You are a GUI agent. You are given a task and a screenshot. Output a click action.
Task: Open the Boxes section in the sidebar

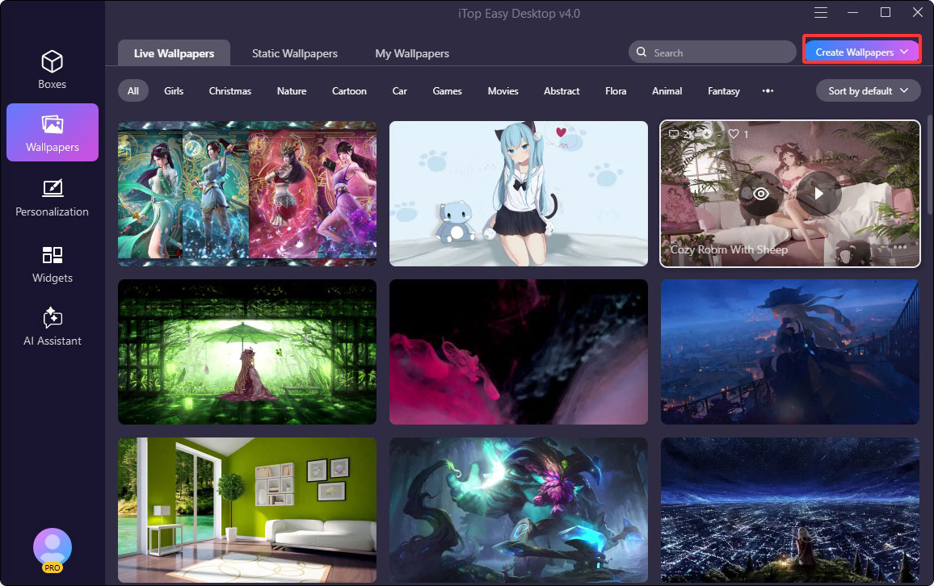click(52, 69)
